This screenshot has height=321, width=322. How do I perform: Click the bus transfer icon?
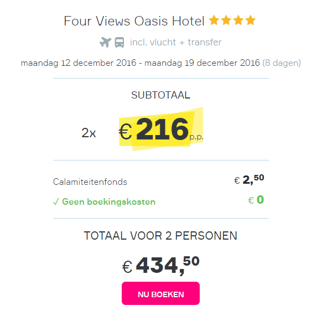pos(120,42)
